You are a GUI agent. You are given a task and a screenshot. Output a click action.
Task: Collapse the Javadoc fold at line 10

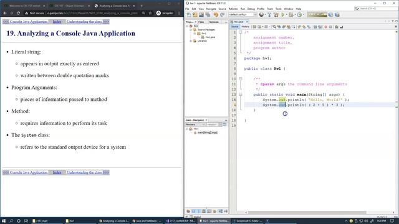[241, 79]
